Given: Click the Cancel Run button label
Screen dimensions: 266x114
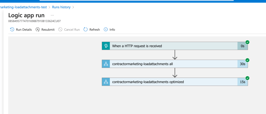Looking at the screenshot, I should point(72,30).
